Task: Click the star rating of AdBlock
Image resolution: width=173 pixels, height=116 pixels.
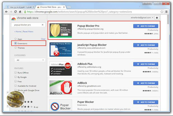Action: [x=147, y=91]
